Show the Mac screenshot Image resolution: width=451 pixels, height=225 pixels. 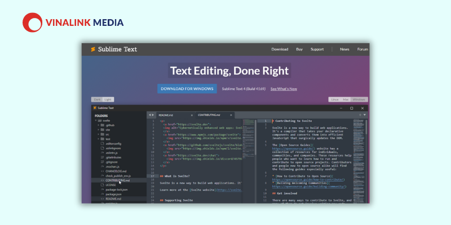346,100
